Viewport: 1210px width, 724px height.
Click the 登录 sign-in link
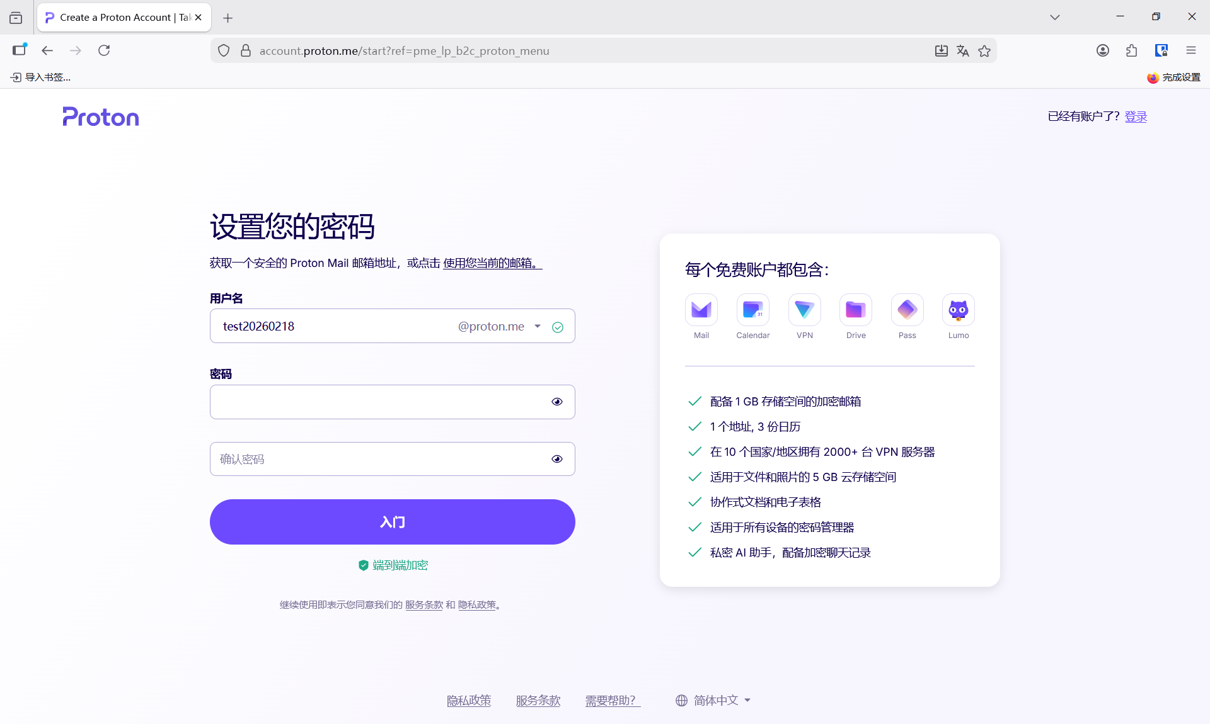[x=1135, y=116]
